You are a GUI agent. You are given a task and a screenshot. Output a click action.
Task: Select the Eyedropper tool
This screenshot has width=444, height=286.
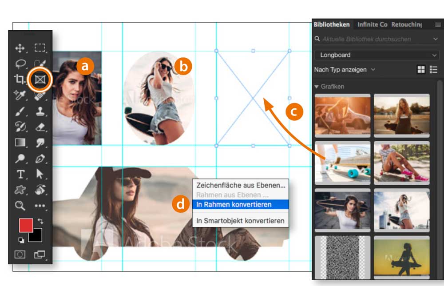(20, 95)
